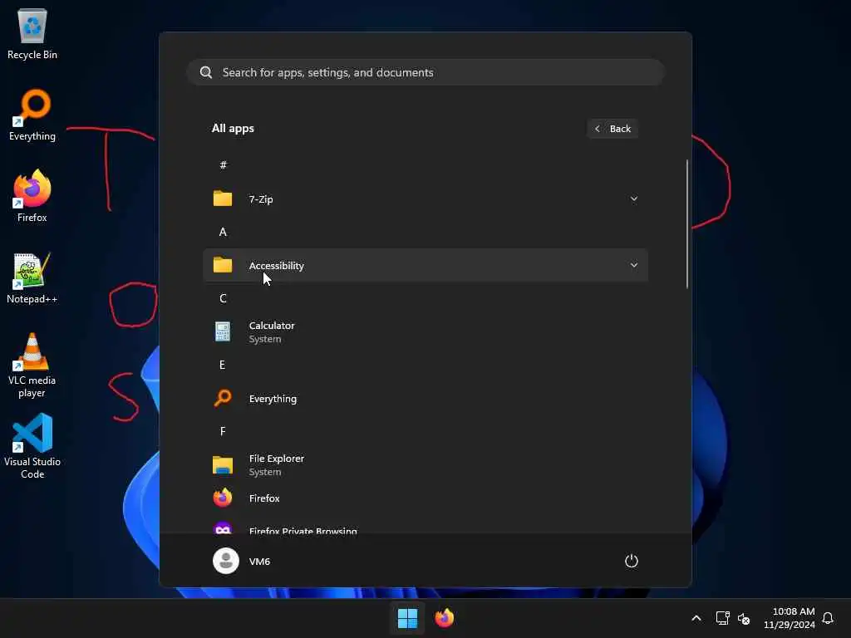The image size is (851, 638).
Task: Click the All apps heading
Action: click(233, 129)
